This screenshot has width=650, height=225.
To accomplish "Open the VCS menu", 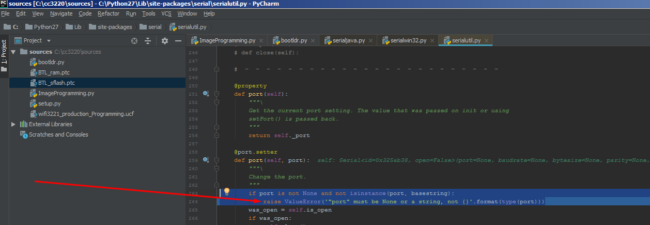I will 166,13.
